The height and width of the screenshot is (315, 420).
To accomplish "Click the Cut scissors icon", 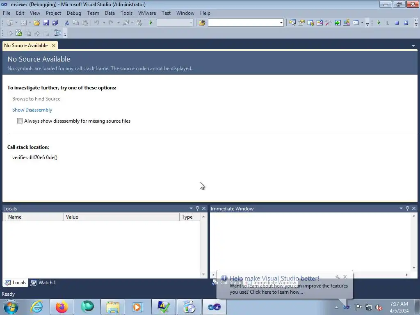I will click(x=67, y=23).
